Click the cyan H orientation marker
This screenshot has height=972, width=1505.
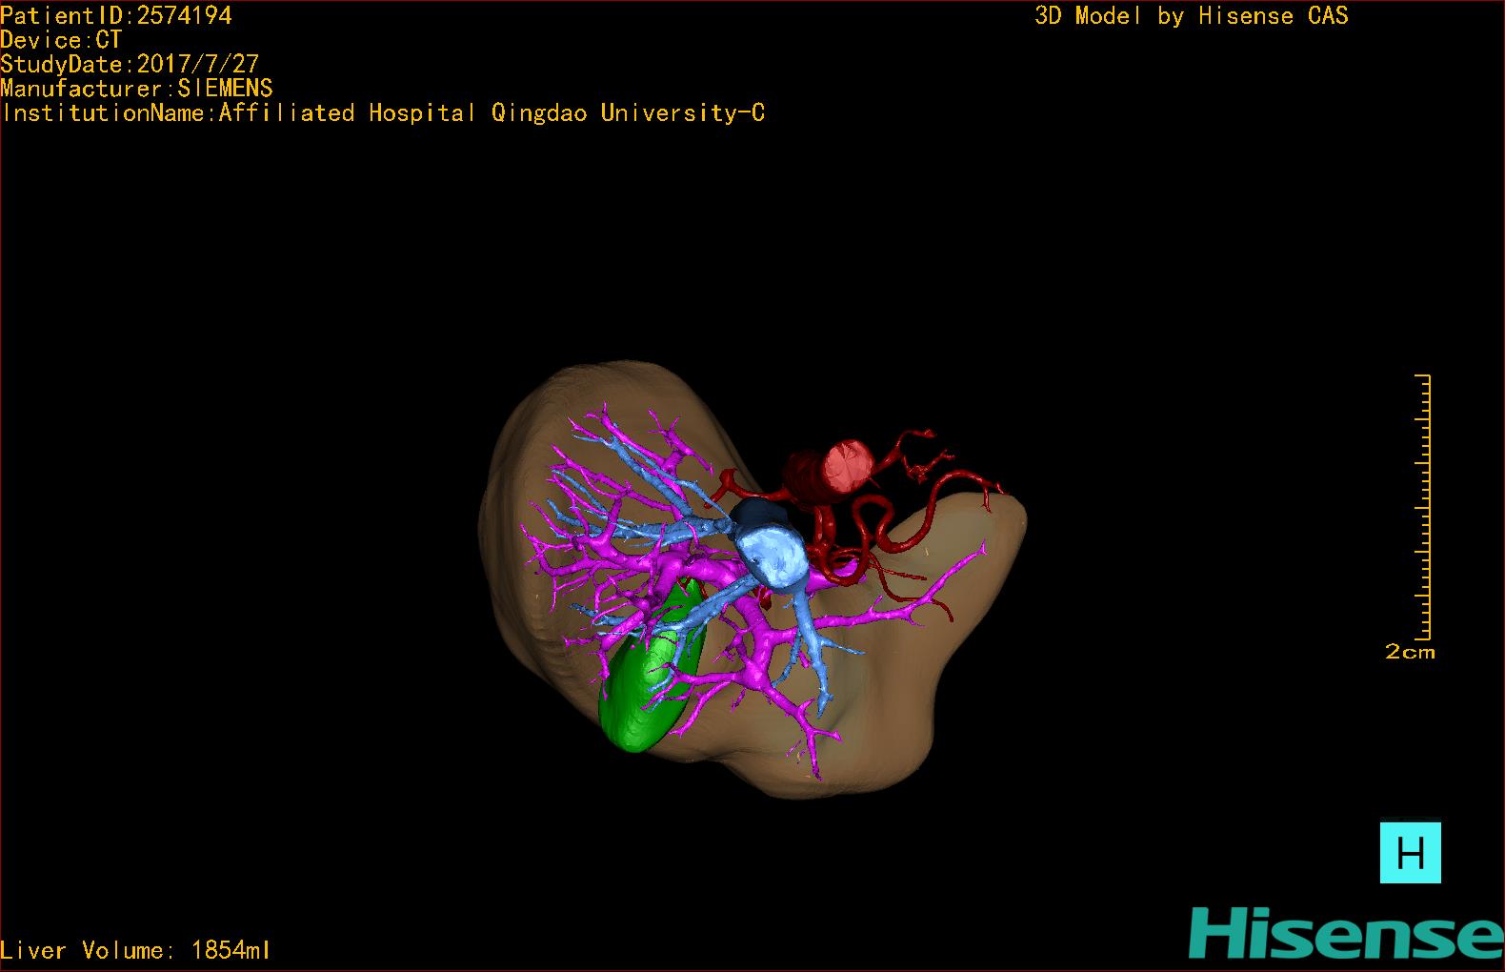[x=1410, y=853]
